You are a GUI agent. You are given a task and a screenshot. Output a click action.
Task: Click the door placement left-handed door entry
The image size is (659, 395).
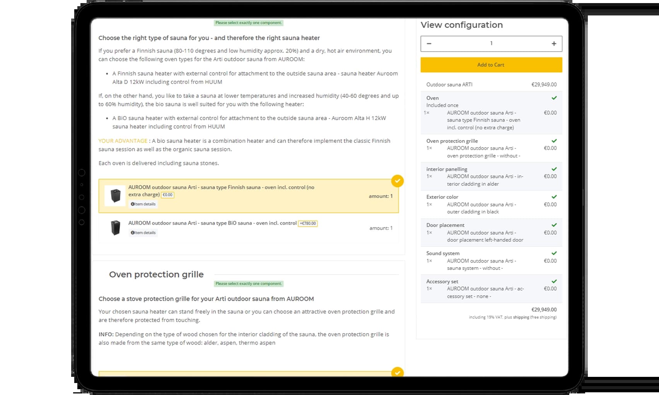[485, 236]
